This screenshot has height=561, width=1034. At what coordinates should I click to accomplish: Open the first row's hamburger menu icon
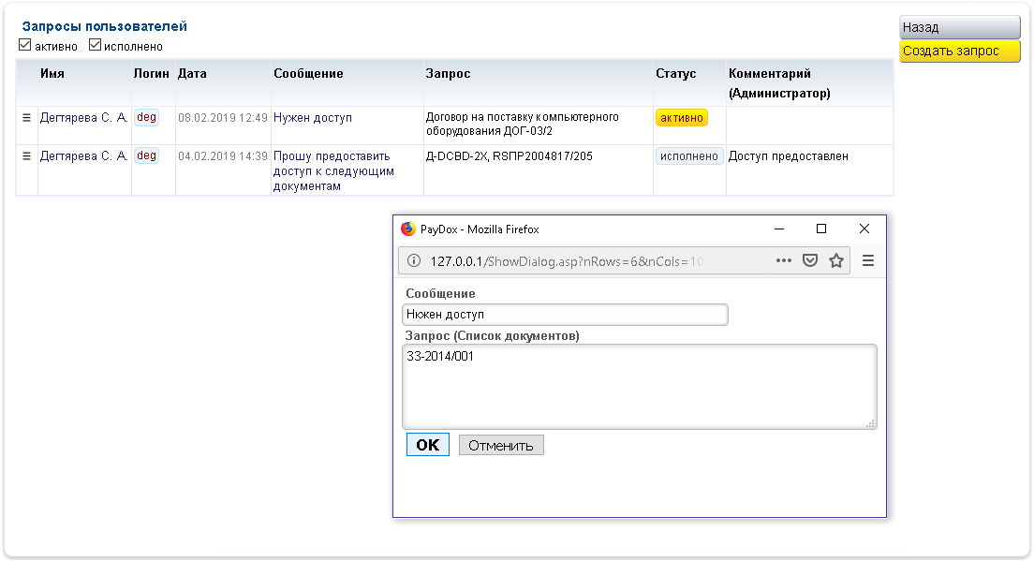[x=26, y=118]
